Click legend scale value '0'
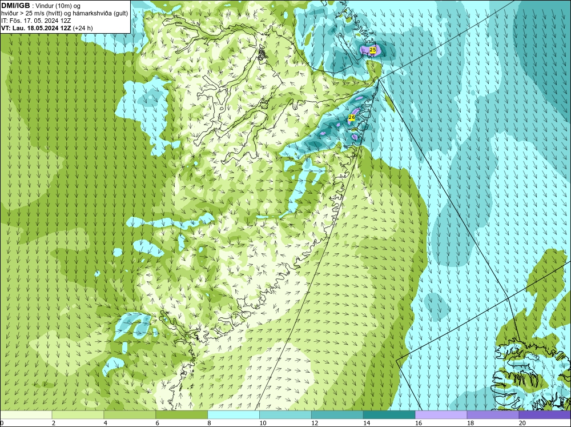The height and width of the screenshot is (427, 571). (2, 423)
